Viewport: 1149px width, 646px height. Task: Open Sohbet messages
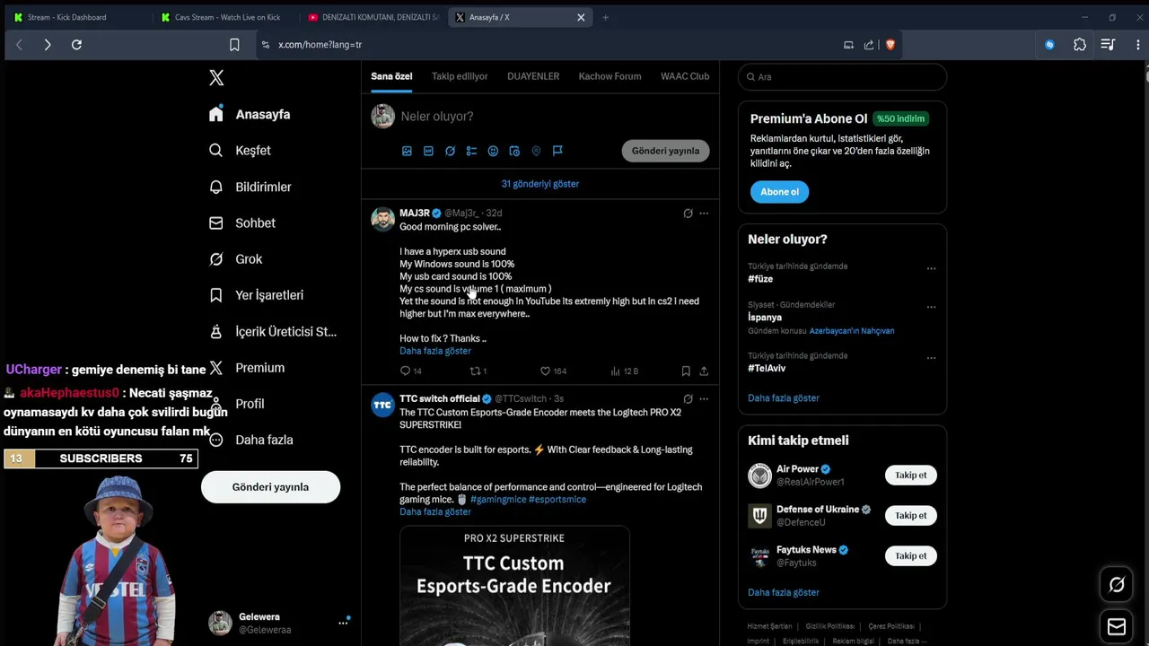point(241,223)
